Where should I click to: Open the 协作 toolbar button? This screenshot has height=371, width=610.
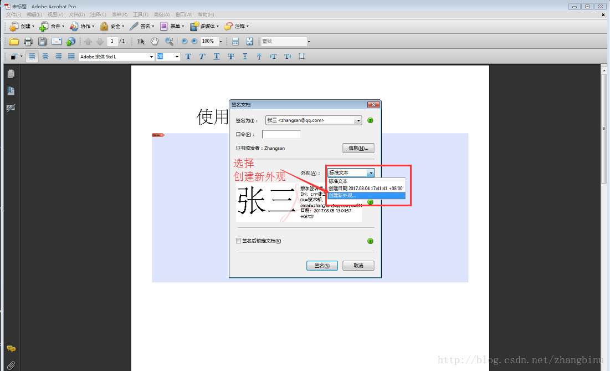pos(82,26)
